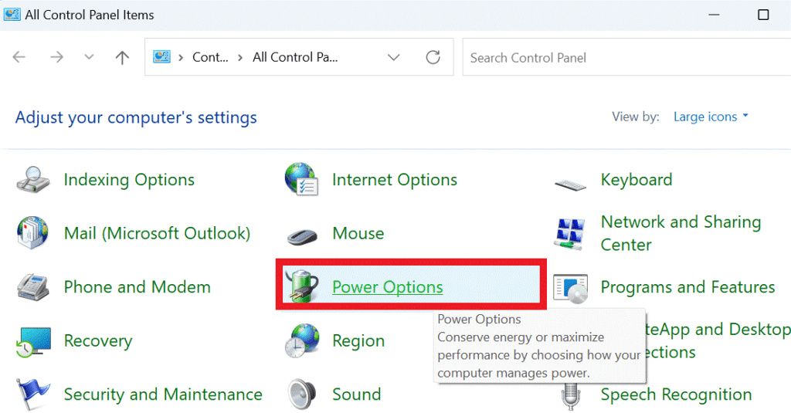Viewport: 791px width, 413px height.
Task: Maximize the All Control Panel Items window
Action: [763, 15]
